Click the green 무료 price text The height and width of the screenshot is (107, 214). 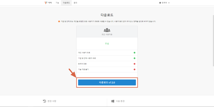coord(107,44)
